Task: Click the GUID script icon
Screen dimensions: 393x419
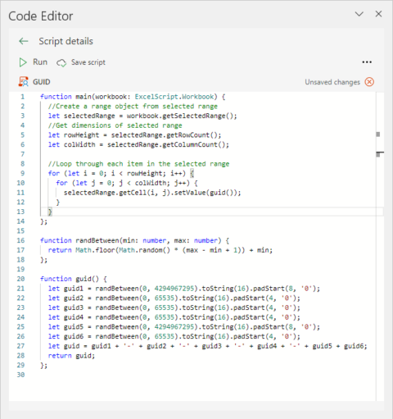Action: (24, 82)
